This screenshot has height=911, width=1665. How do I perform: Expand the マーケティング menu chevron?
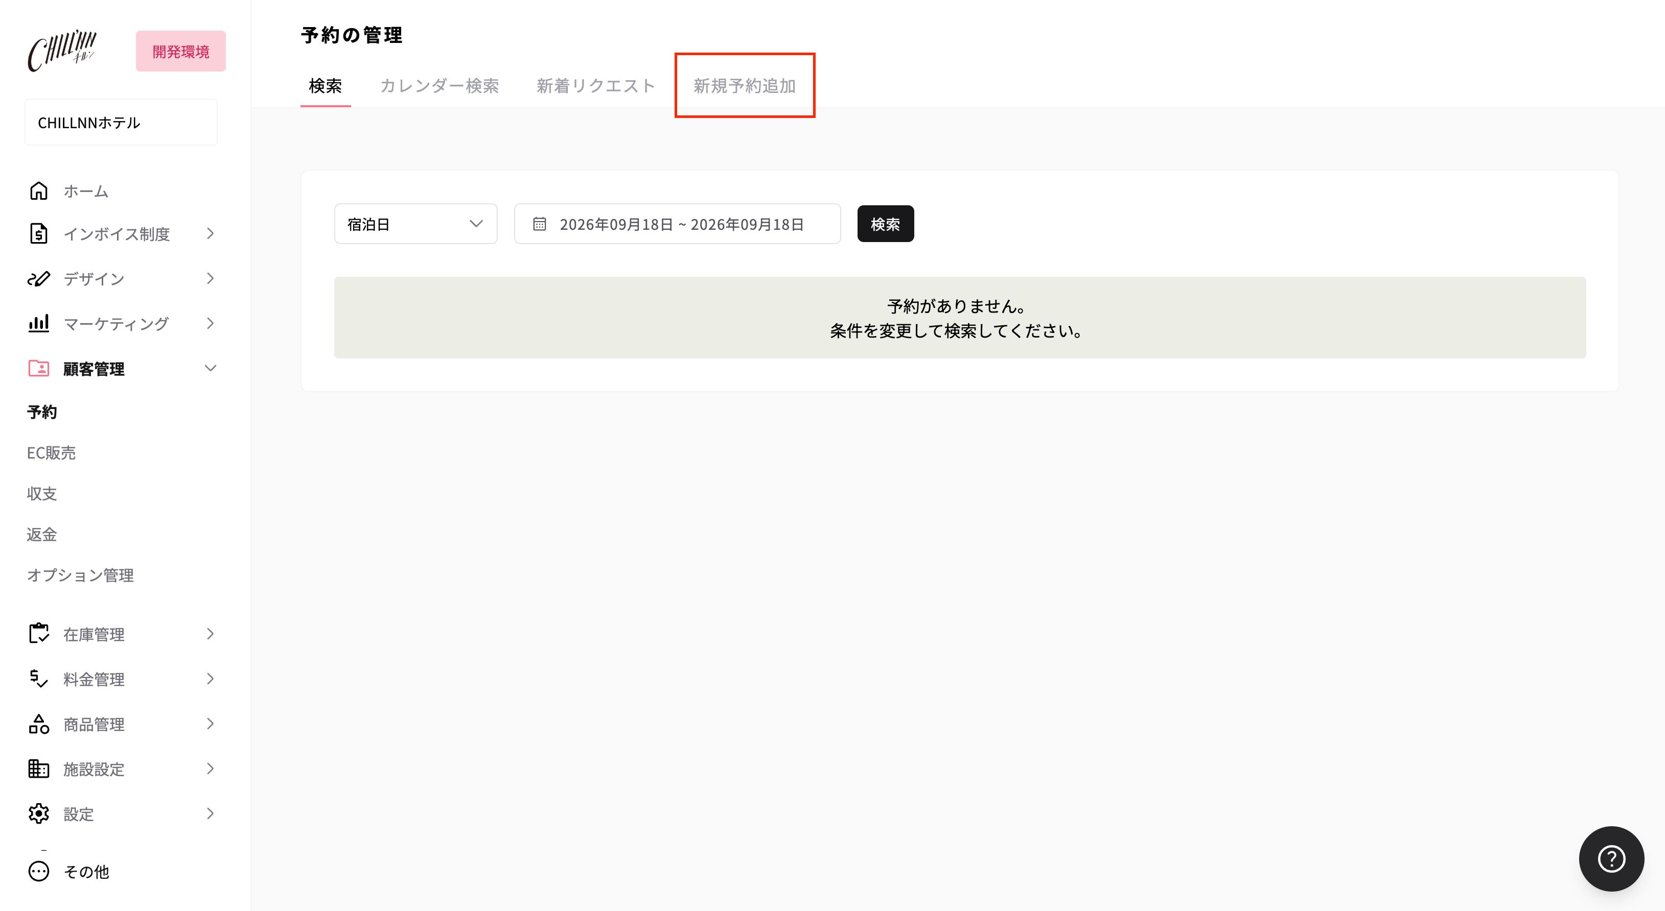(x=210, y=323)
